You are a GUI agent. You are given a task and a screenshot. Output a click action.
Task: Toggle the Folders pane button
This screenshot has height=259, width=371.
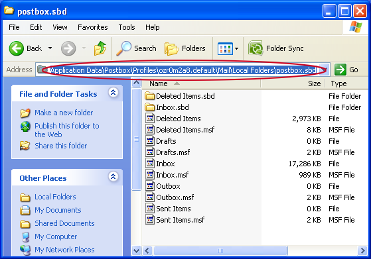pos(185,48)
